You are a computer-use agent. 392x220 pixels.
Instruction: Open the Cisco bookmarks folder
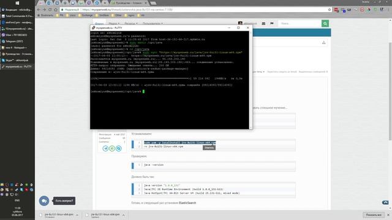tap(71, 15)
